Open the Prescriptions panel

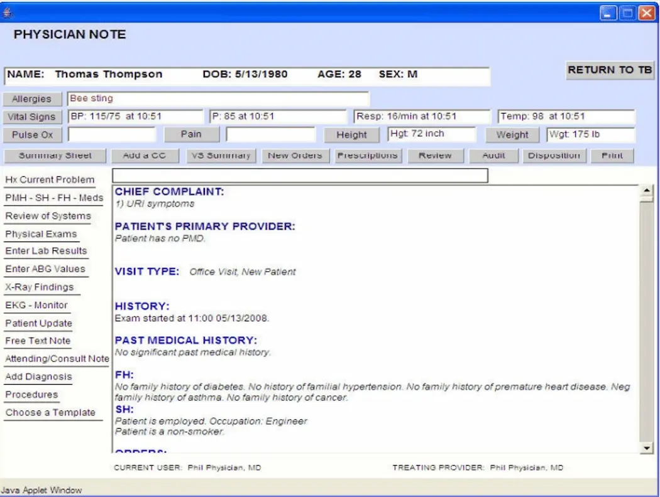click(368, 156)
